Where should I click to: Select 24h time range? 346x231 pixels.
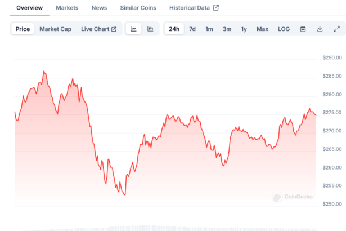[x=174, y=29]
